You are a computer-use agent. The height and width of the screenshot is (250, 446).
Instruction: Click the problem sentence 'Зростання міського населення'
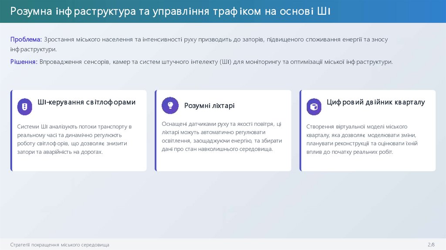pyautogui.click(x=199, y=44)
